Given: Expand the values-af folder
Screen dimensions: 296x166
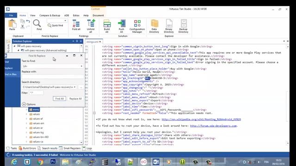Looking at the screenshot, I should (26, 119).
